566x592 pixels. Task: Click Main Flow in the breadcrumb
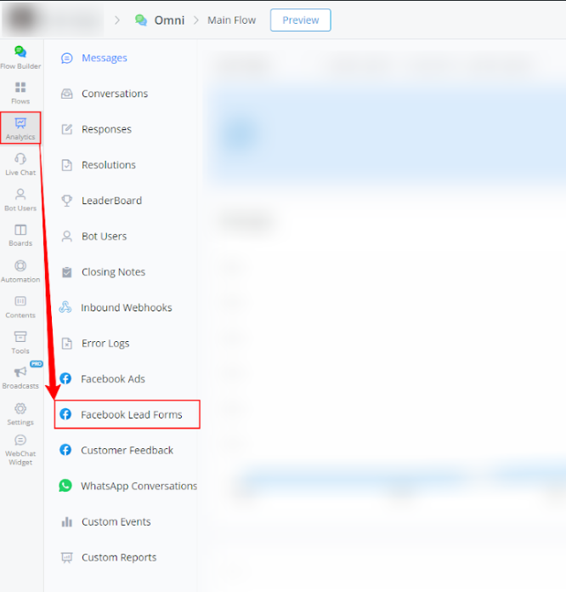(231, 20)
